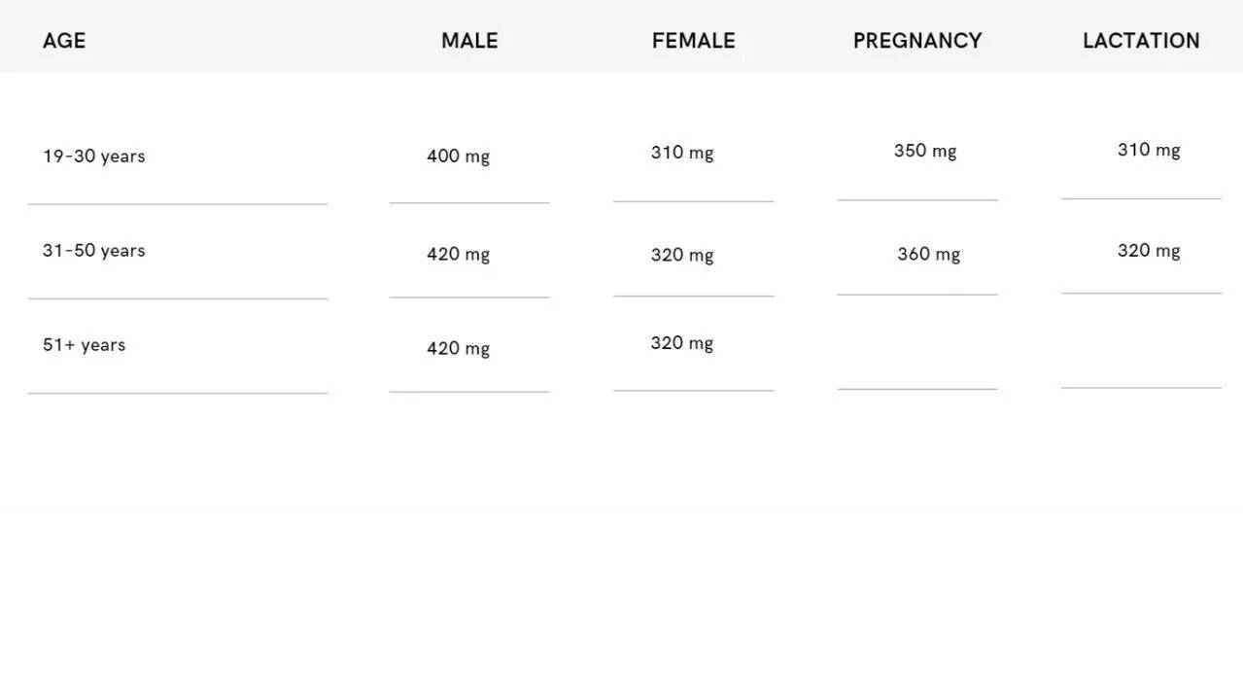Image resolution: width=1243 pixels, height=700 pixels.
Task: Click the 360 mg pregnancy value
Action: 928,255
